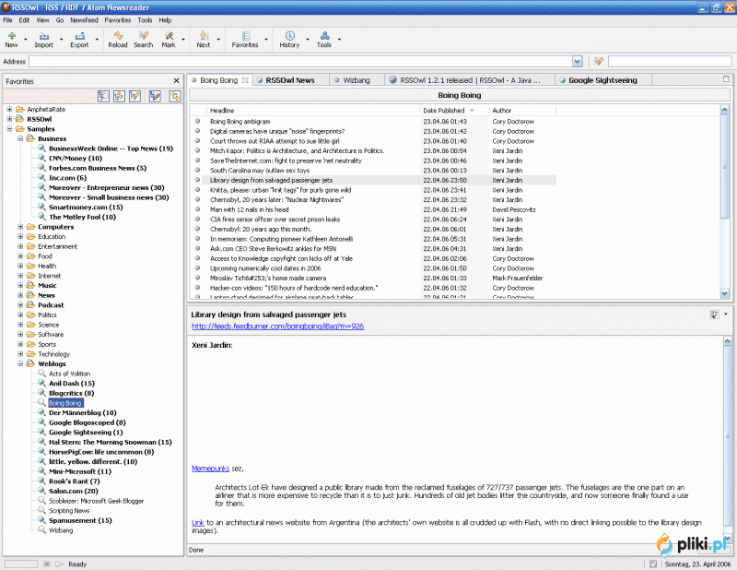The width and height of the screenshot is (737, 570).
Task: Open the Import dropdown arrow
Action: tap(61, 40)
